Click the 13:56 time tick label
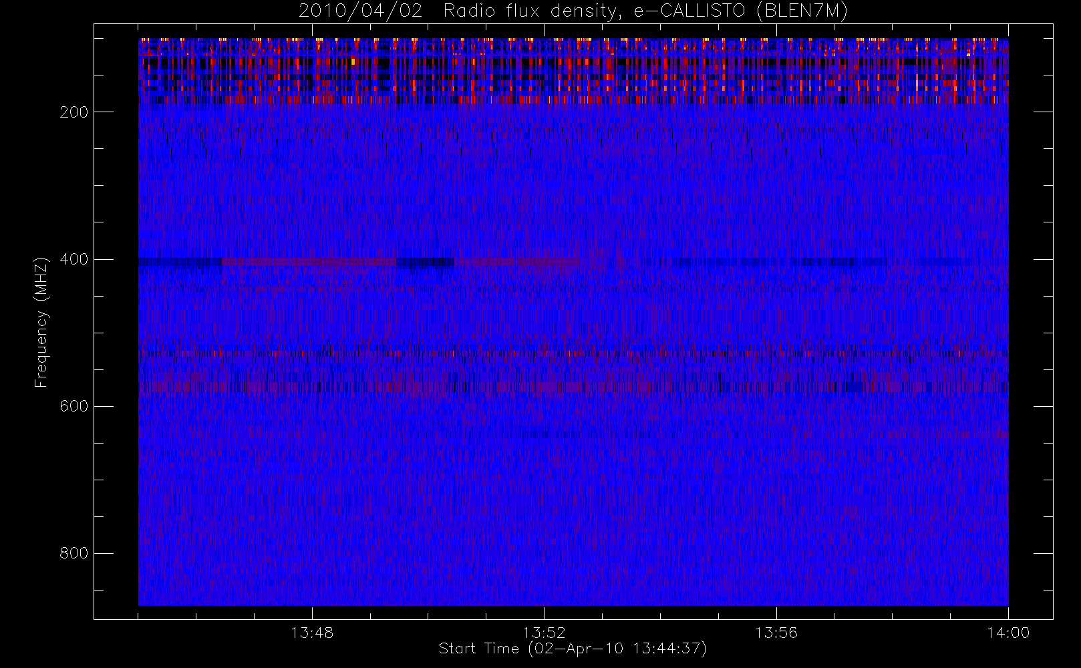1081x668 pixels. pyautogui.click(x=776, y=633)
